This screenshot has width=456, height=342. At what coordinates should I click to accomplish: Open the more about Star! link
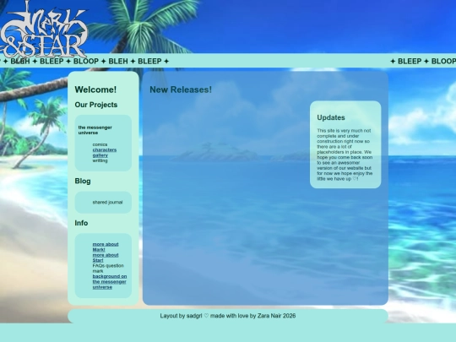pyautogui.click(x=106, y=258)
